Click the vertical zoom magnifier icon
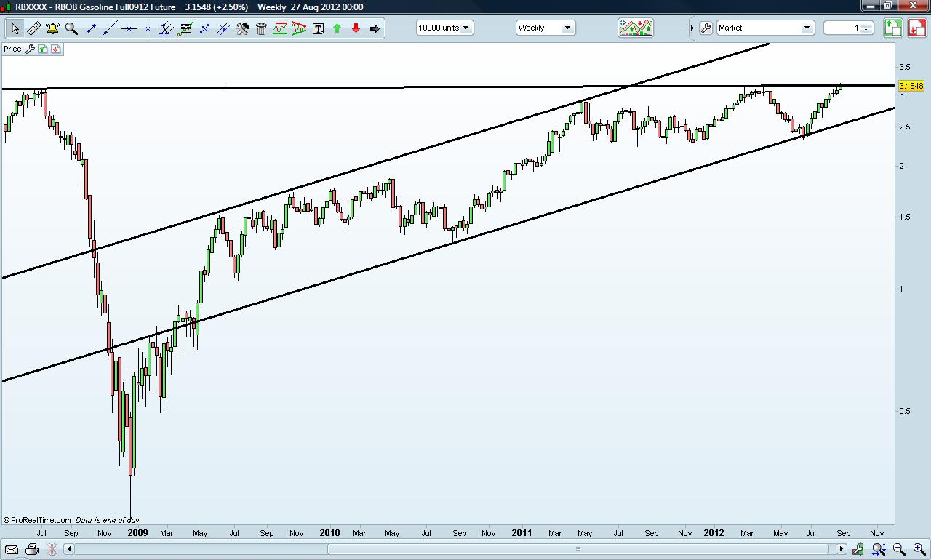Image resolution: width=931 pixels, height=560 pixels. [879, 549]
